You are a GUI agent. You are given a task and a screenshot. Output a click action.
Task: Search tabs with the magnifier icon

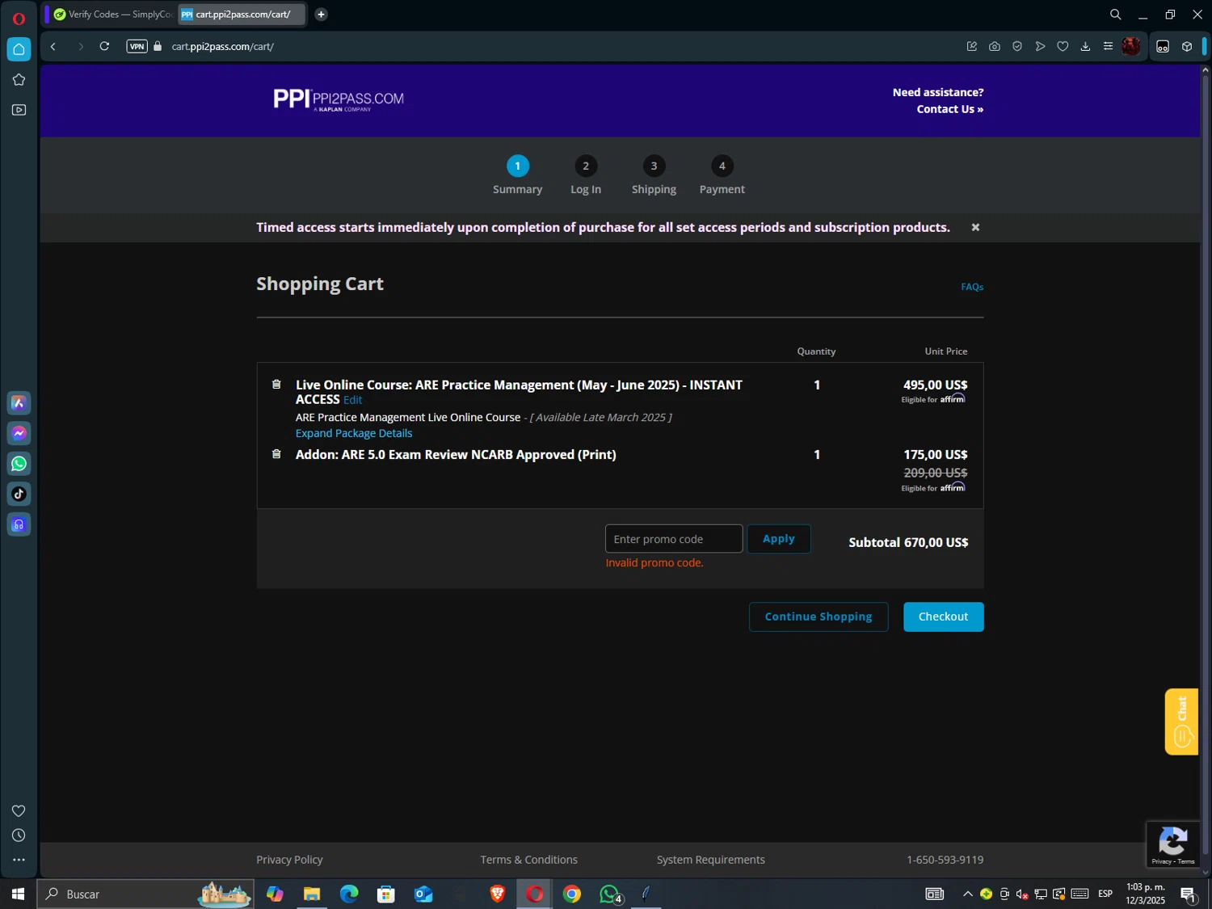[x=1115, y=15]
